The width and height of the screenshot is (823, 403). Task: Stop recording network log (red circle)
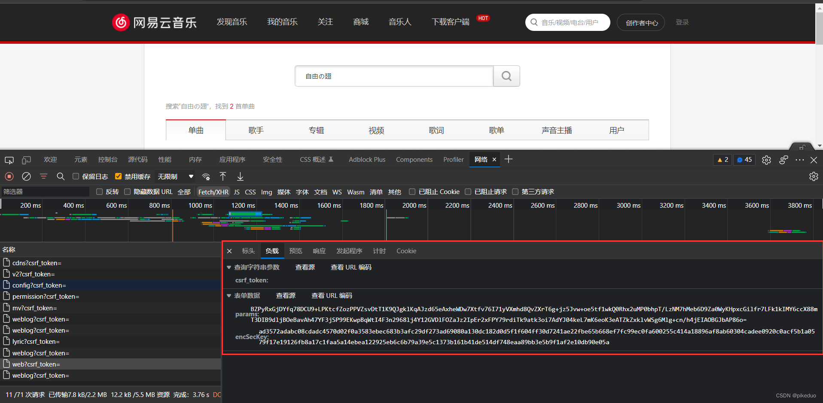pyautogui.click(x=9, y=176)
